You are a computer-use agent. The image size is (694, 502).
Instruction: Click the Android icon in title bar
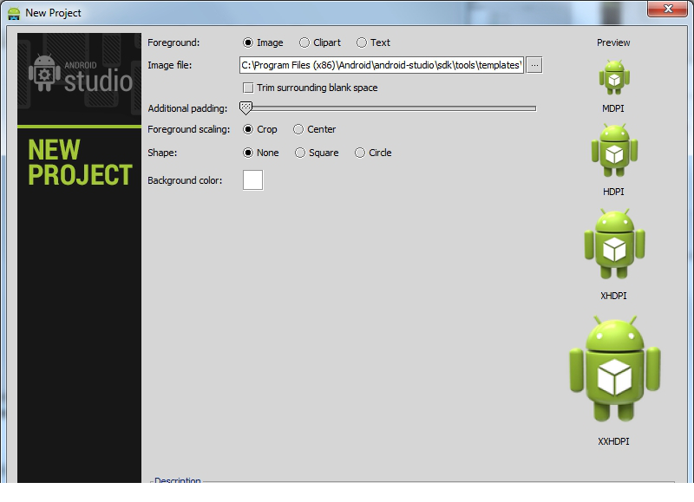click(x=14, y=13)
